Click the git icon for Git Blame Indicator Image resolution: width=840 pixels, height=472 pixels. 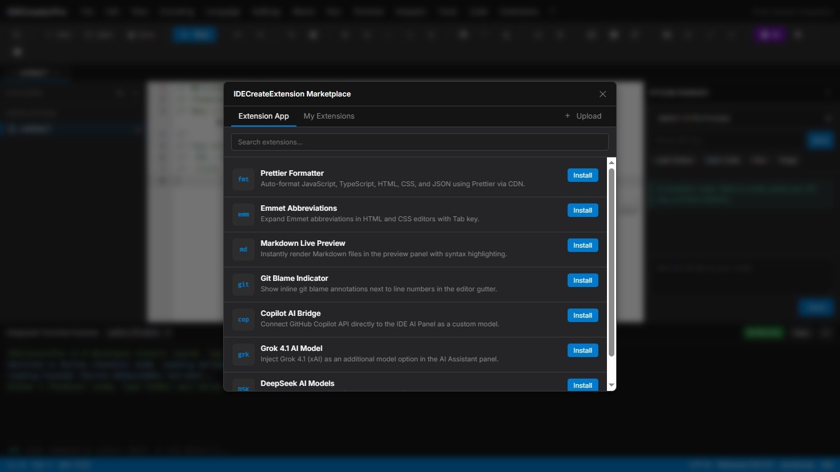244,285
